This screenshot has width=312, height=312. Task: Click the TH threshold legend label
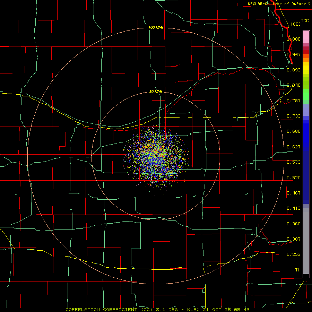298,270
